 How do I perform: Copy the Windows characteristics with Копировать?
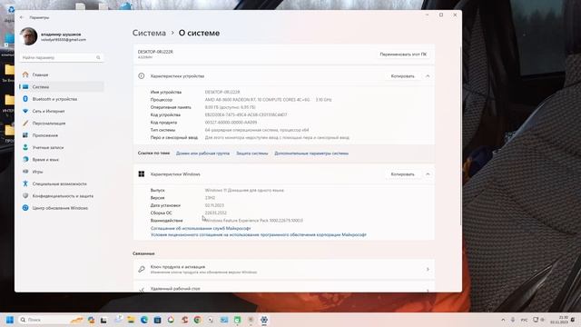(x=402, y=173)
